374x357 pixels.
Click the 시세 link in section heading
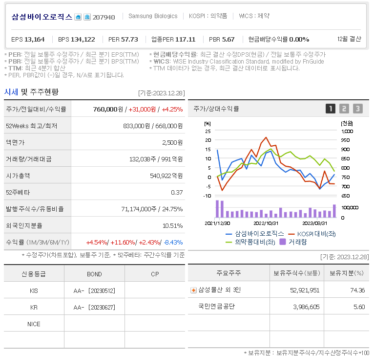tap(11, 92)
